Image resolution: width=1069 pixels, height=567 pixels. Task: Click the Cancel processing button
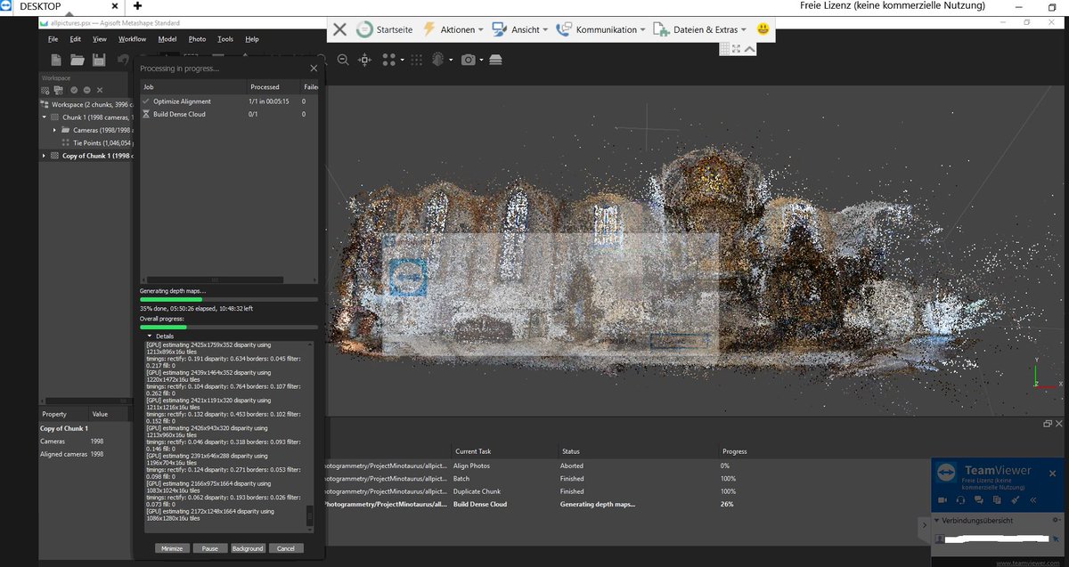[x=286, y=548]
